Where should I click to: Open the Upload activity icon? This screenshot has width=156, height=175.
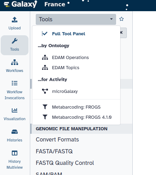pos(15,20)
